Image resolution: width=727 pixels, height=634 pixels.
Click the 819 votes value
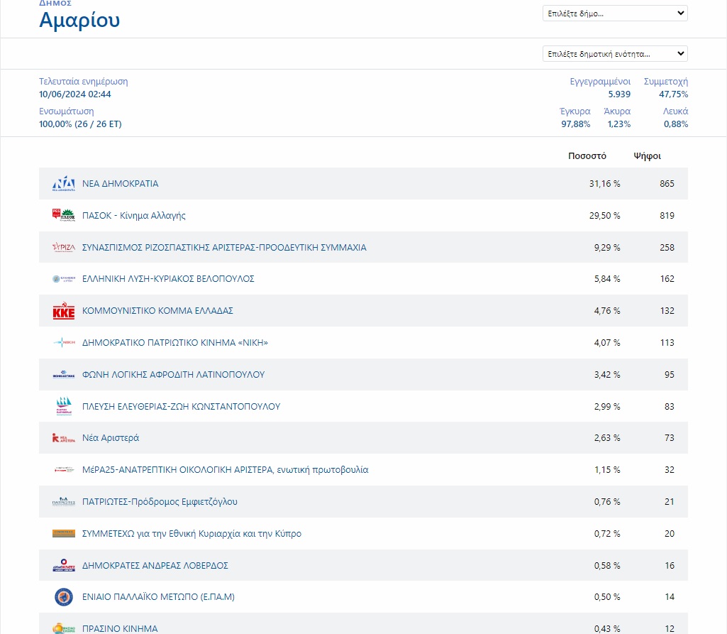[667, 216]
